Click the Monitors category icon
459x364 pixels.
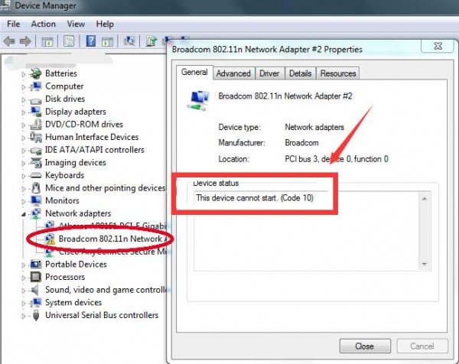(36, 200)
